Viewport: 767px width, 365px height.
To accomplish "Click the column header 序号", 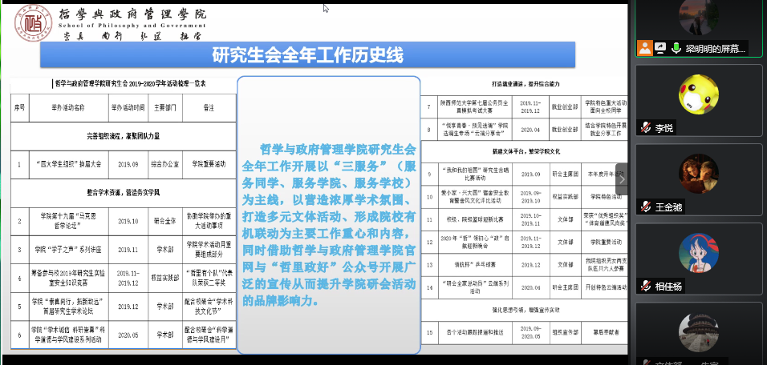I will coord(19,108).
